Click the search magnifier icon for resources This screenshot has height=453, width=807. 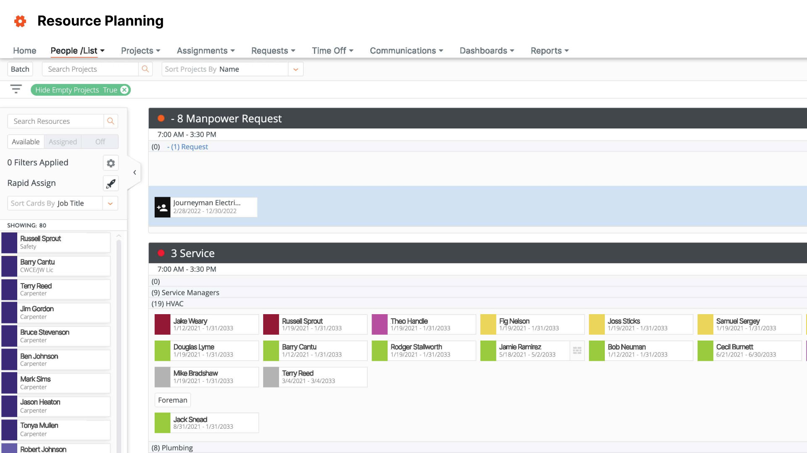click(x=110, y=120)
